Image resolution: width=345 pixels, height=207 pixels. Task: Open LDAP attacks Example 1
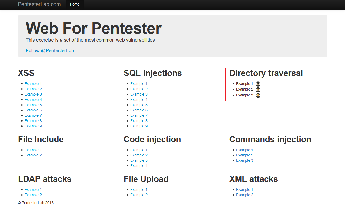point(33,190)
